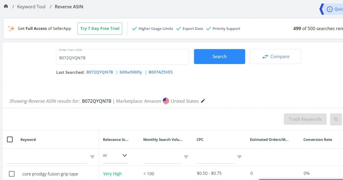343x180 pixels.
Task: Tick the core prodigy fusion grip tape checkbox
Action: (x=12, y=174)
